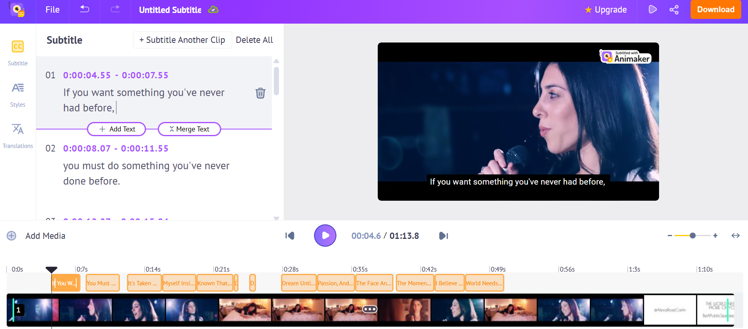Click the Animaker Subtitle logo icon
Image resolution: width=748 pixels, height=329 pixels.
tap(18, 10)
